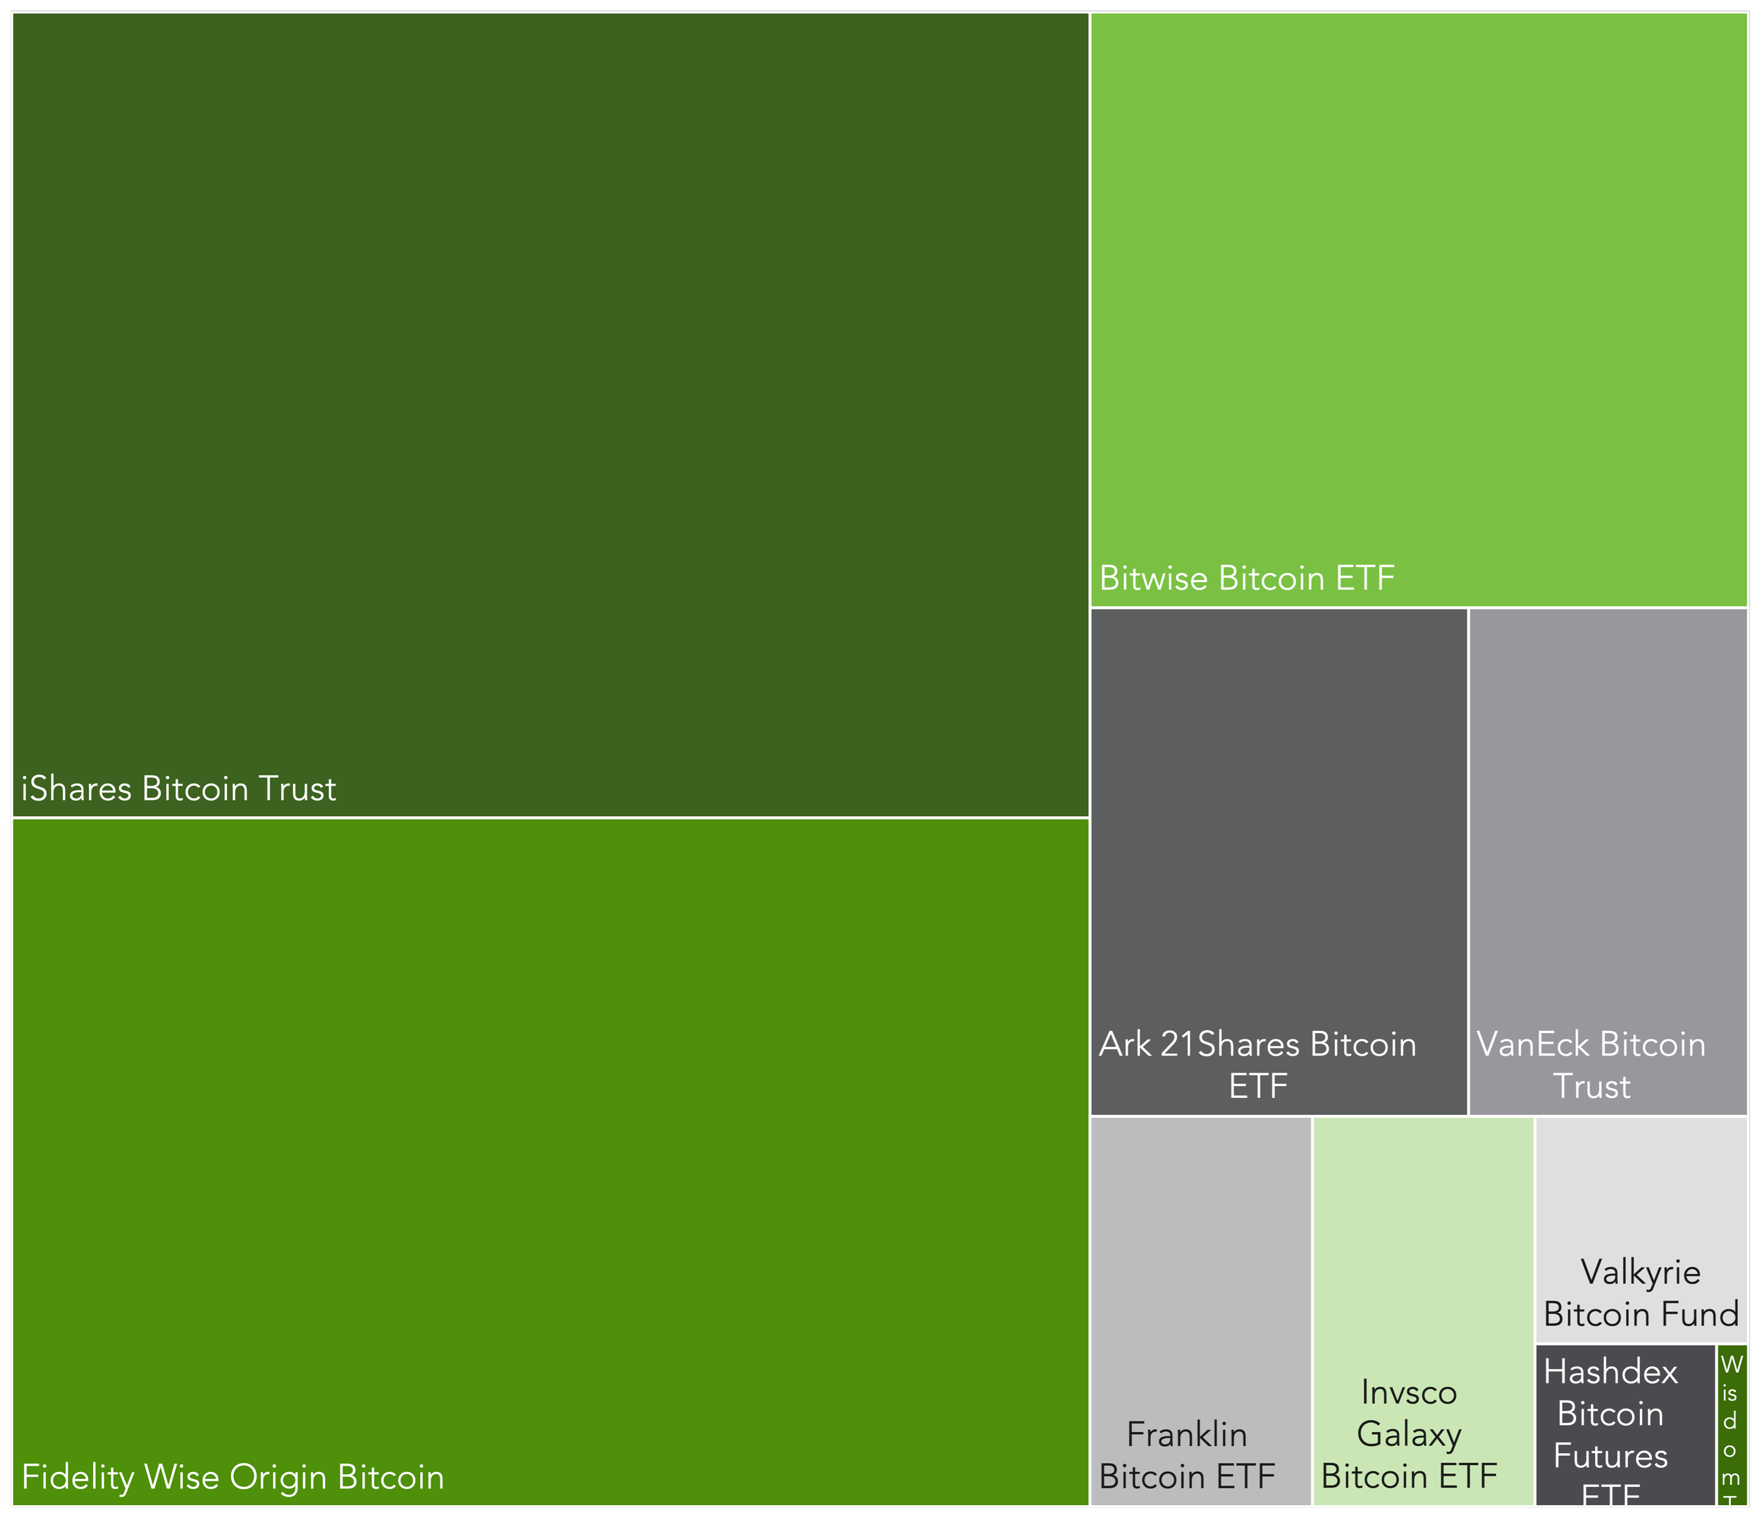Click the 'Invsco Galaxy Bitcoin ETF' label text

[1409, 1435]
